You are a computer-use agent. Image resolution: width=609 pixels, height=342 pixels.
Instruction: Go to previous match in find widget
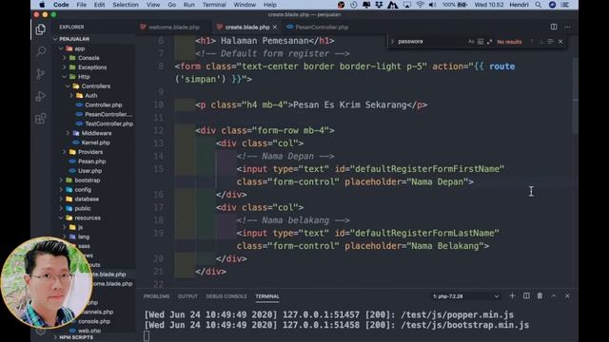click(531, 42)
